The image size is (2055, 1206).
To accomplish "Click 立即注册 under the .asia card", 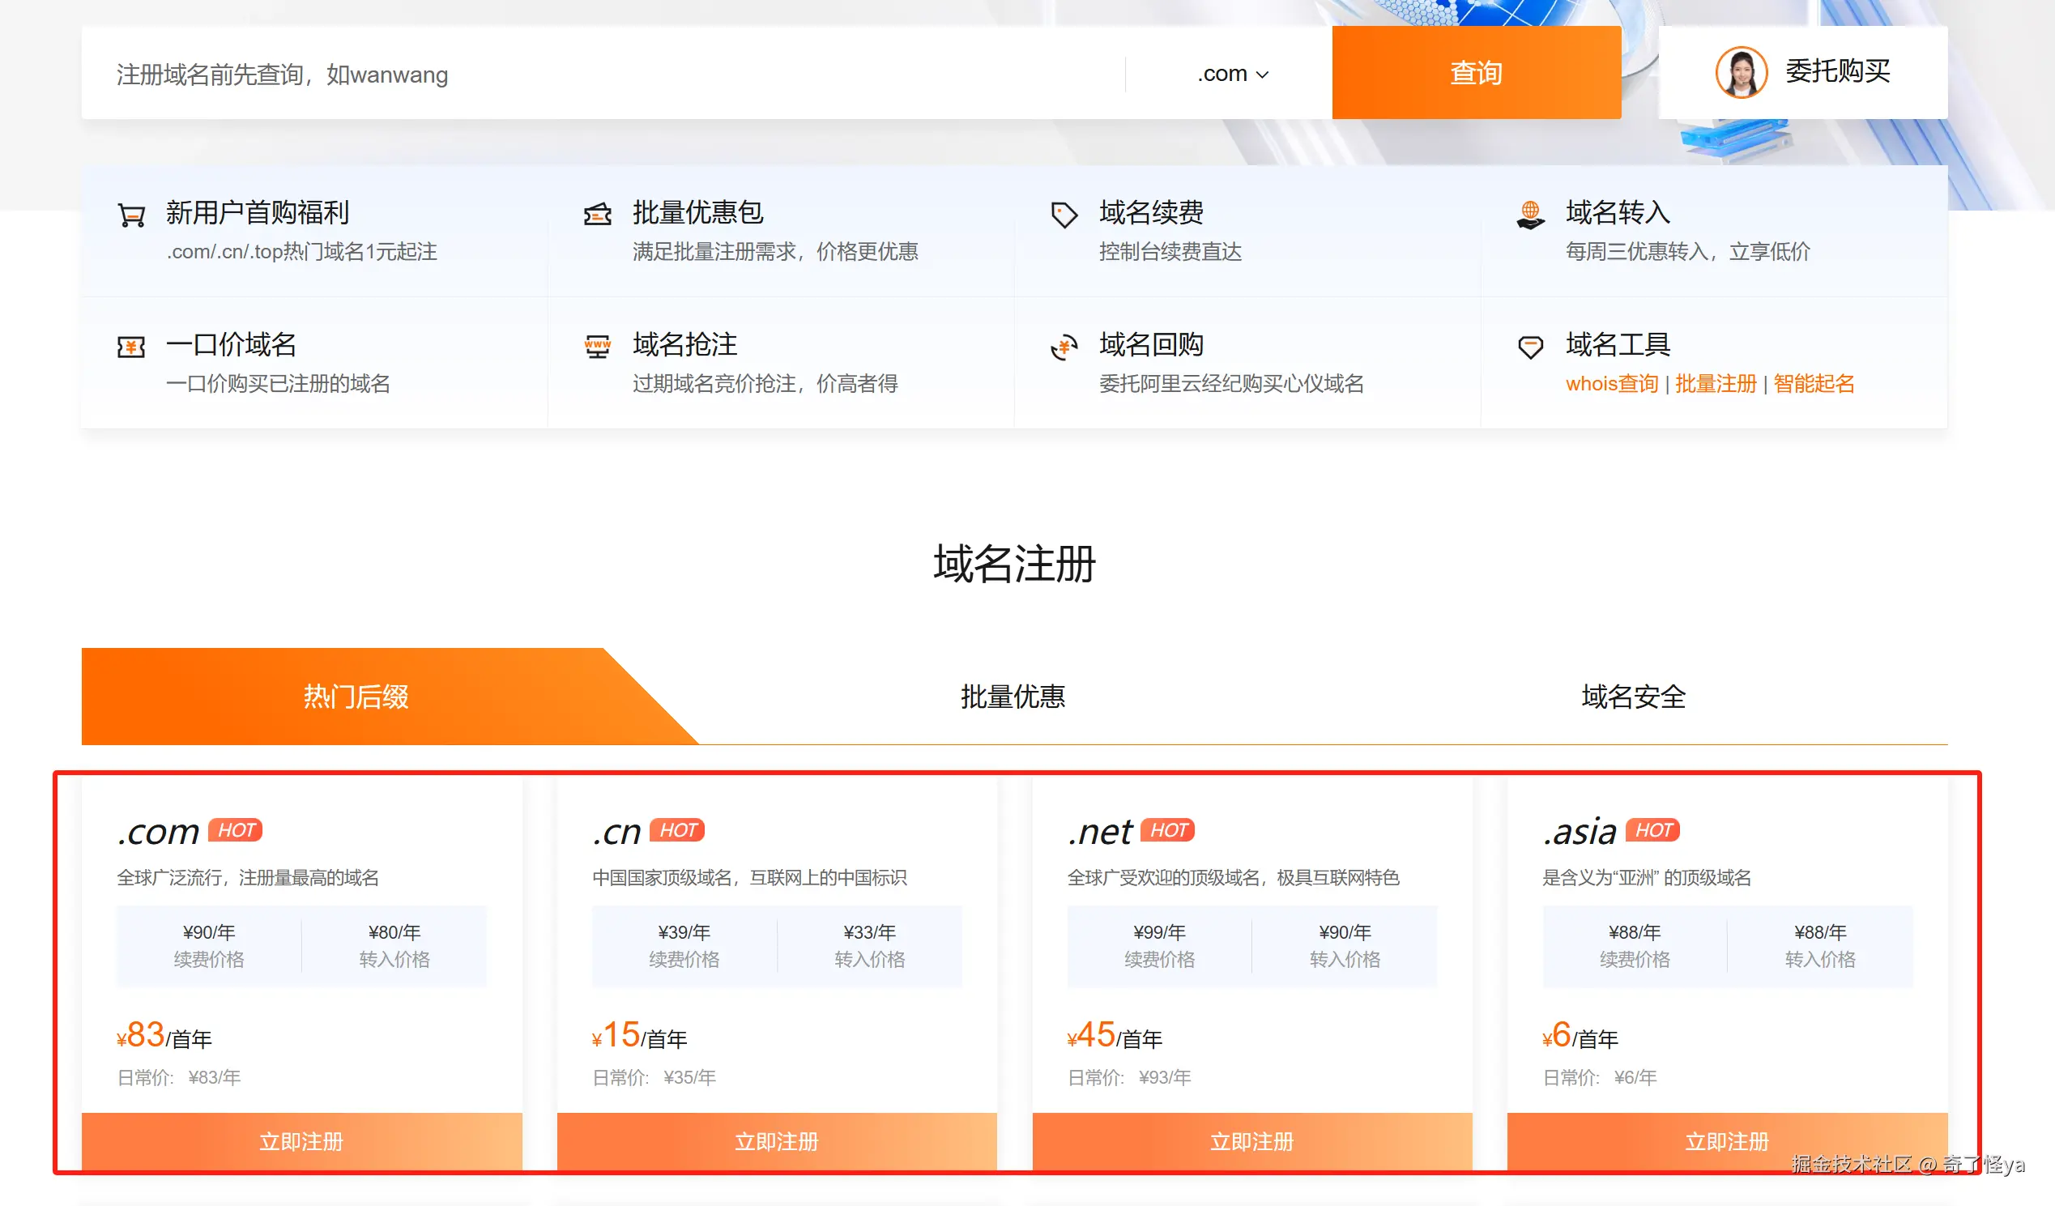I will (x=1726, y=1140).
